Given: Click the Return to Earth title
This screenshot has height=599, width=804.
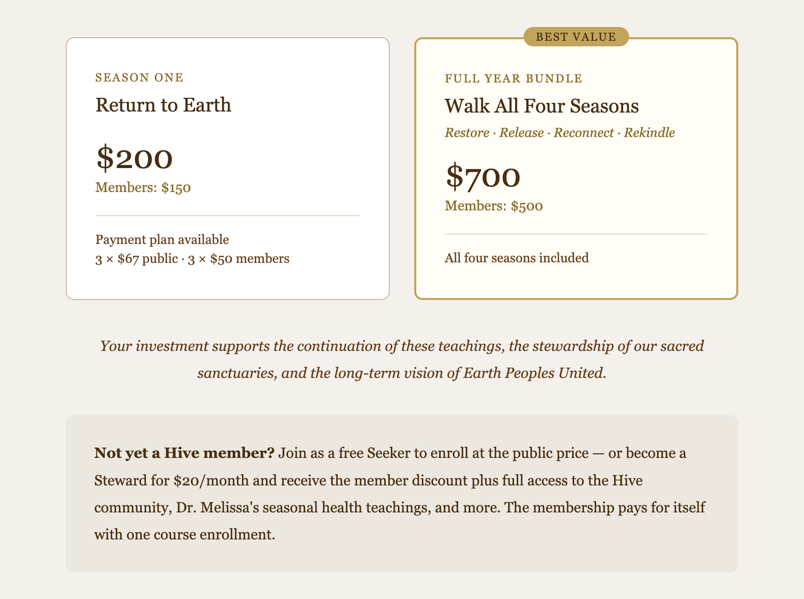Looking at the screenshot, I should 164,105.
